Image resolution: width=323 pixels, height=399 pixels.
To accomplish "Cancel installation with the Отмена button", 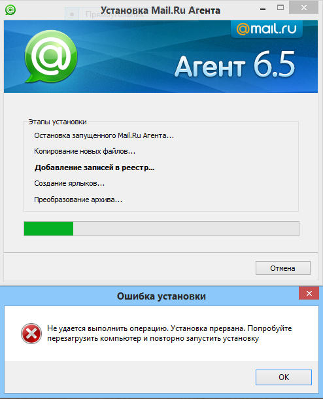I will [x=283, y=268].
